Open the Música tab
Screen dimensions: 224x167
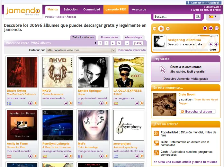(x=53, y=9)
